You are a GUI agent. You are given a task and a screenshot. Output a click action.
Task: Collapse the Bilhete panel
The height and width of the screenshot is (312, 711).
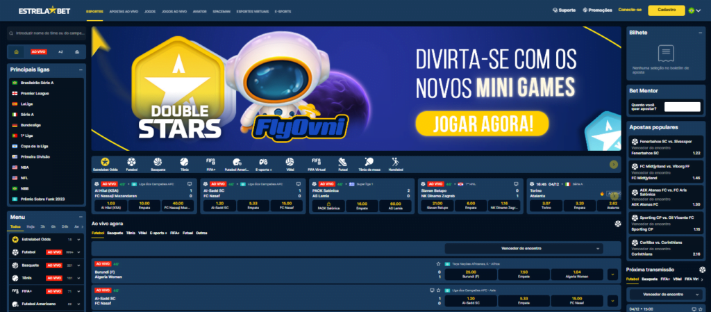coord(701,33)
